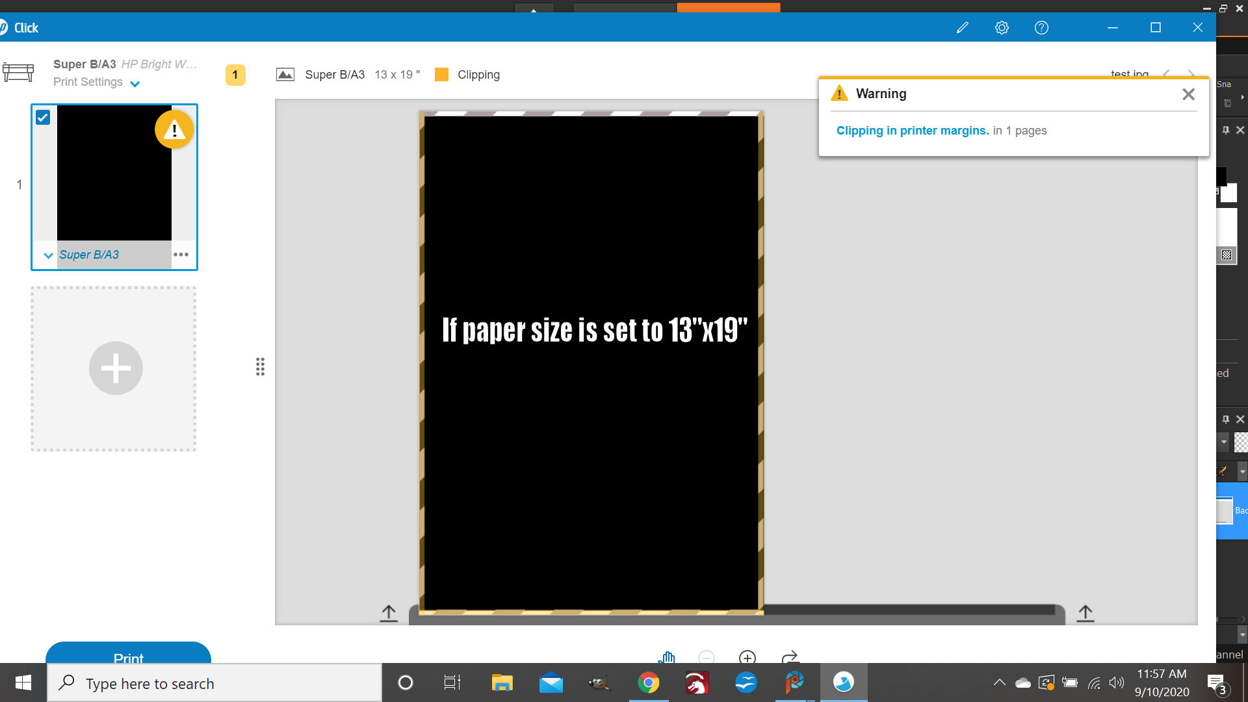This screenshot has height=702, width=1248.
Task: Select the pan hand tool
Action: [x=668, y=658]
